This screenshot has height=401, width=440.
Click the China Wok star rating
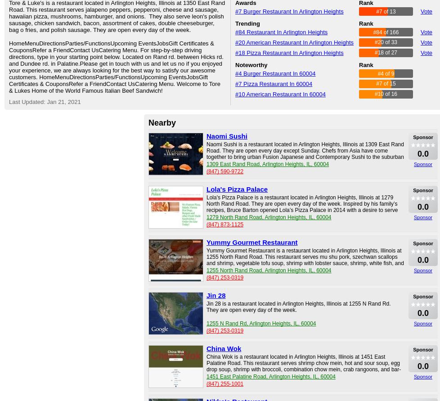(x=423, y=358)
